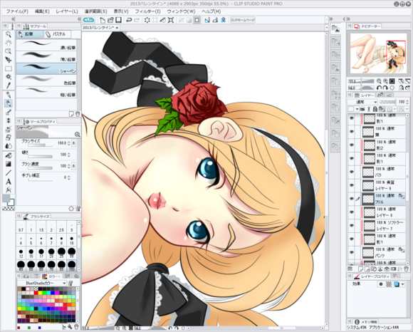The width and height of the screenshot is (413, 332).
Task: Choose the 薄い鉛筆 sub tool
Action: click(x=46, y=57)
